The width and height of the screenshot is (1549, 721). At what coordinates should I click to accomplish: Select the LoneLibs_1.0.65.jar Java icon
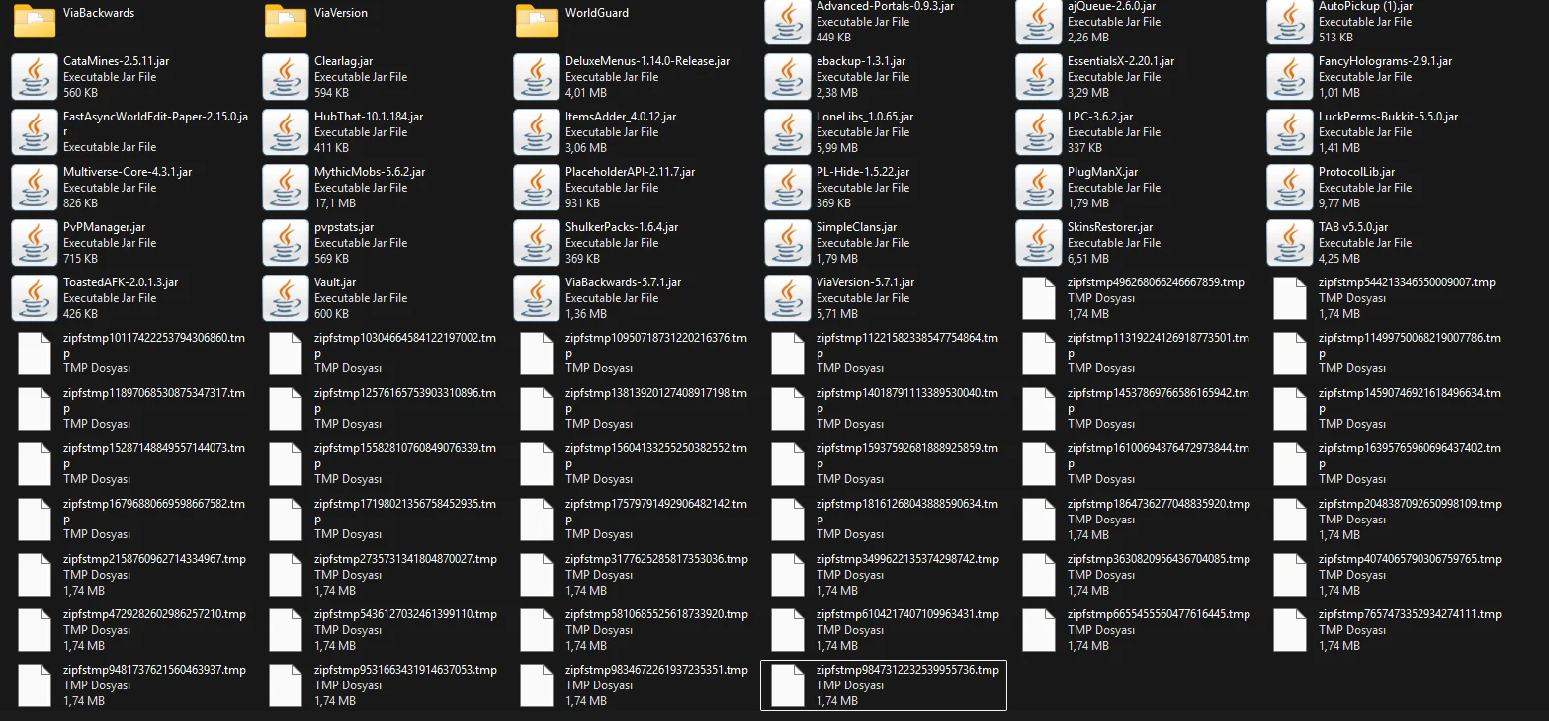788,132
